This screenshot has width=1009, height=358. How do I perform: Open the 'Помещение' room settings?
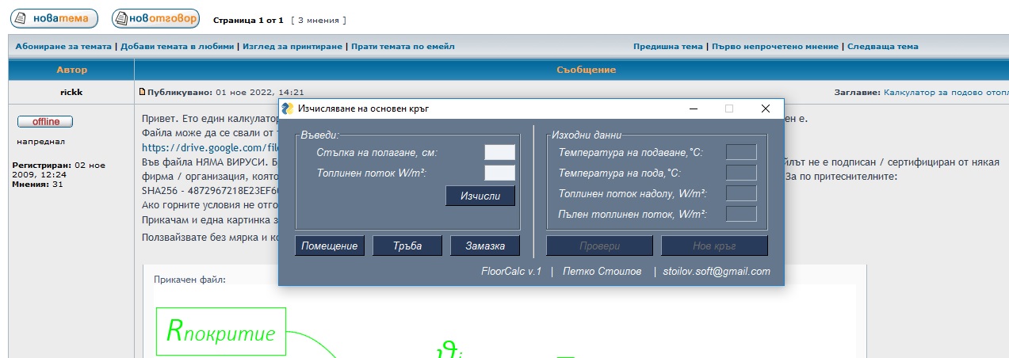click(x=330, y=246)
